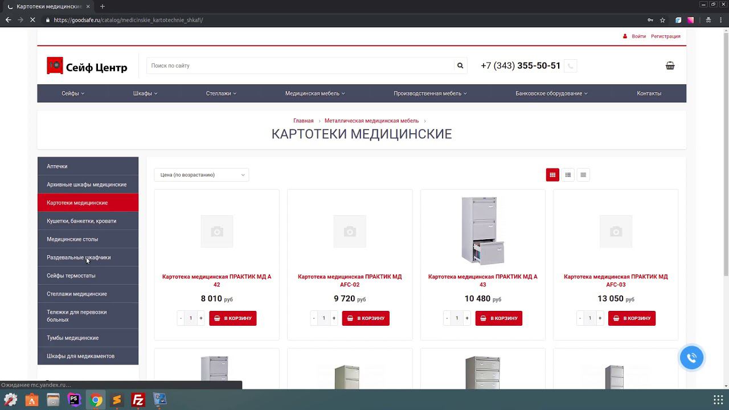Expand the Сейфы menu

click(x=73, y=93)
